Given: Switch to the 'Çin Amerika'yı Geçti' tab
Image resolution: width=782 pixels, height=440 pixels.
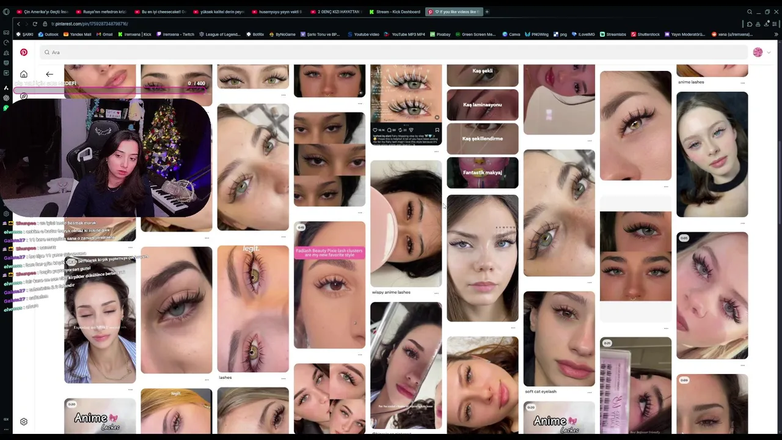Looking at the screenshot, I should [43, 12].
